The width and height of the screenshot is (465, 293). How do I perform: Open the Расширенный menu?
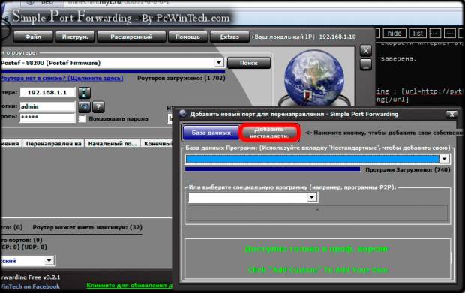click(x=131, y=37)
